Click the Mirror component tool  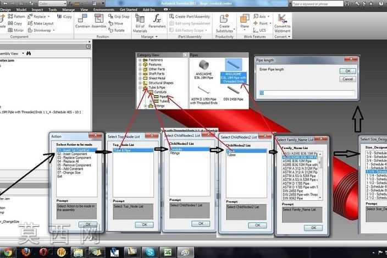click(x=15, y=30)
